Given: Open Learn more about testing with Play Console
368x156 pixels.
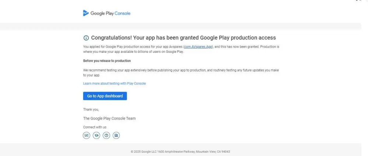Looking at the screenshot, I should pyautogui.click(x=114, y=84).
